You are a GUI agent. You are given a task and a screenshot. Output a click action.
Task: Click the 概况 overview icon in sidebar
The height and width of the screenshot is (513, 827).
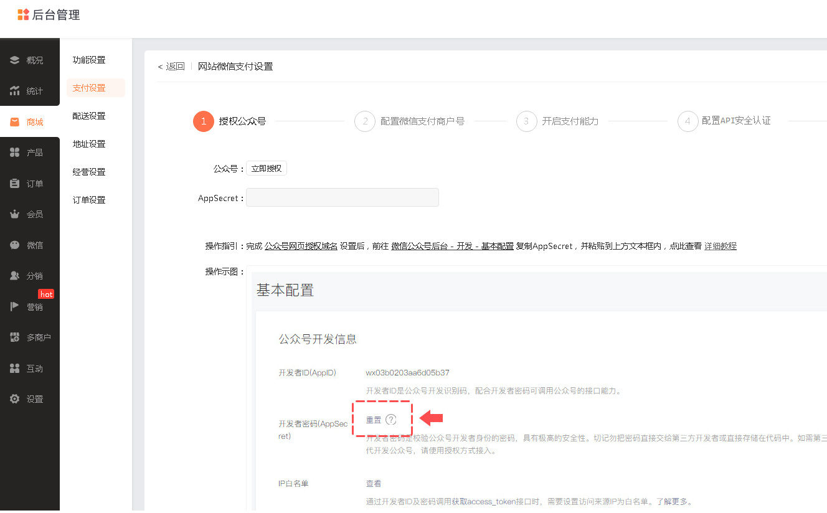point(15,60)
